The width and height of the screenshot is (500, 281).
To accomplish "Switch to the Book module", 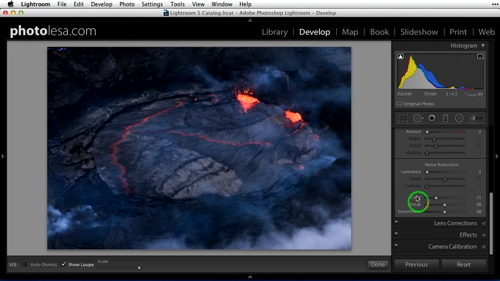I will tap(379, 32).
